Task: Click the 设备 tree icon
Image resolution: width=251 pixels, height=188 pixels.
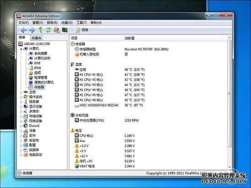Action: coord(26,131)
